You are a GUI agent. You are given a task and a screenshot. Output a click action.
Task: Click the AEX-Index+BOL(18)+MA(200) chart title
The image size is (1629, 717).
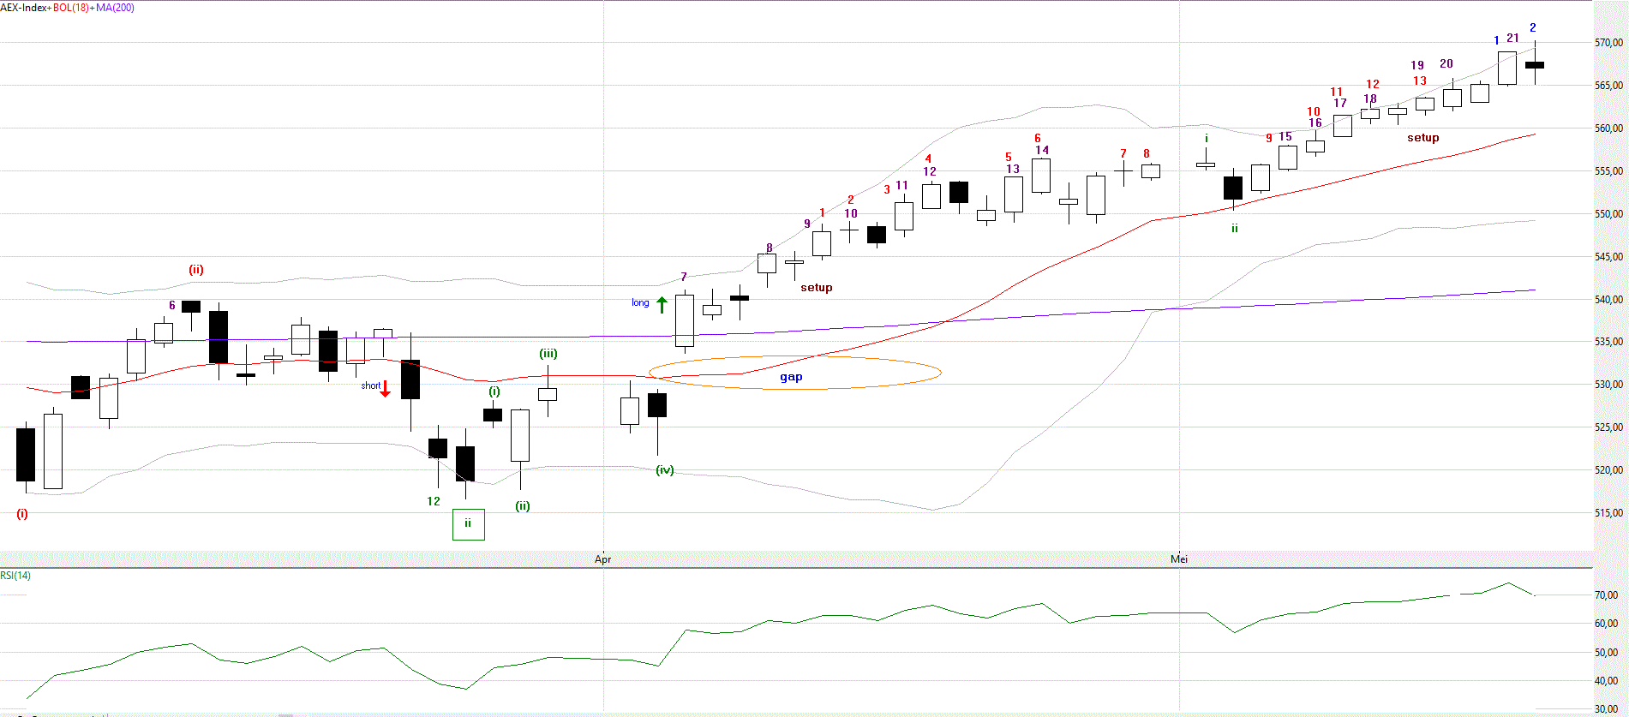[x=67, y=8]
